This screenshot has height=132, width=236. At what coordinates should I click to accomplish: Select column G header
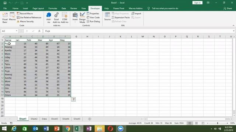(x=76, y=37)
